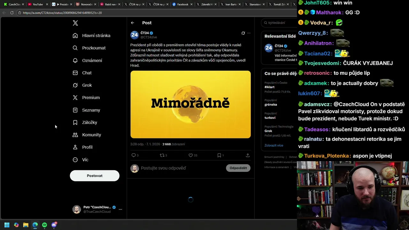Open the X logo home icon
The width and height of the screenshot is (409, 230).
point(75,23)
